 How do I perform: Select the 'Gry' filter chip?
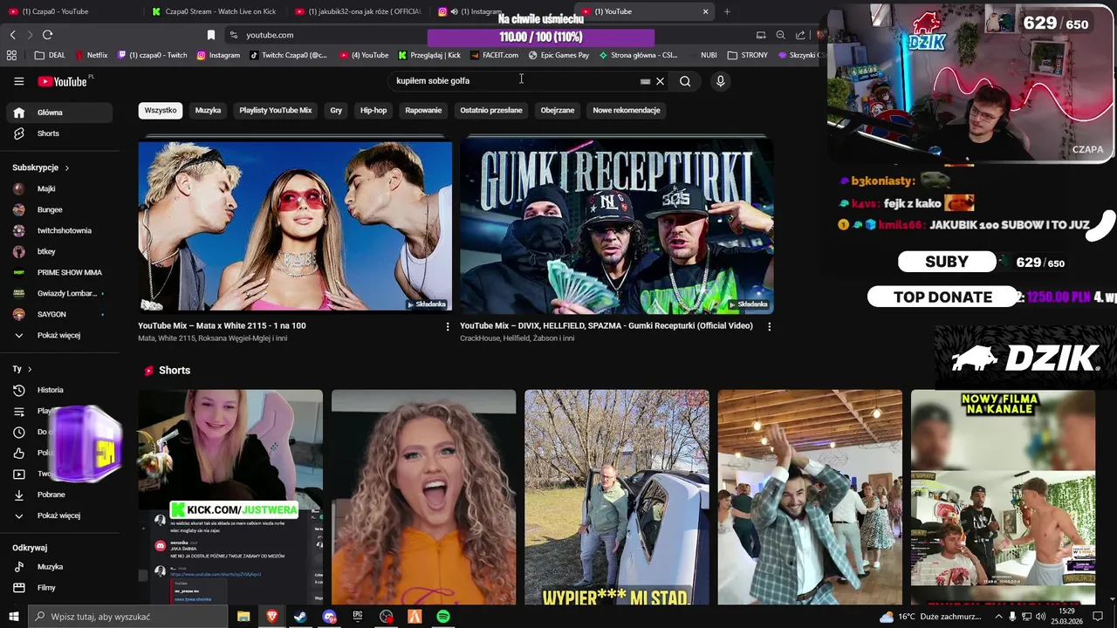(336, 110)
